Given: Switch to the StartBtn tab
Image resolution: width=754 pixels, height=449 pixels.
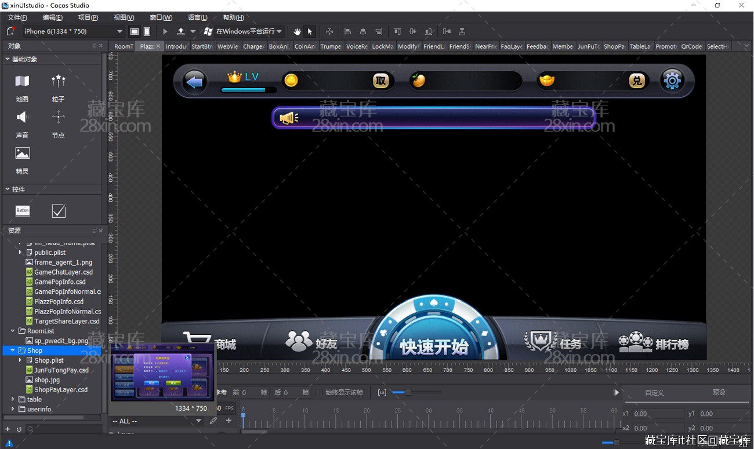Looking at the screenshot, I should pyautogui.click(x=202, y=46).
